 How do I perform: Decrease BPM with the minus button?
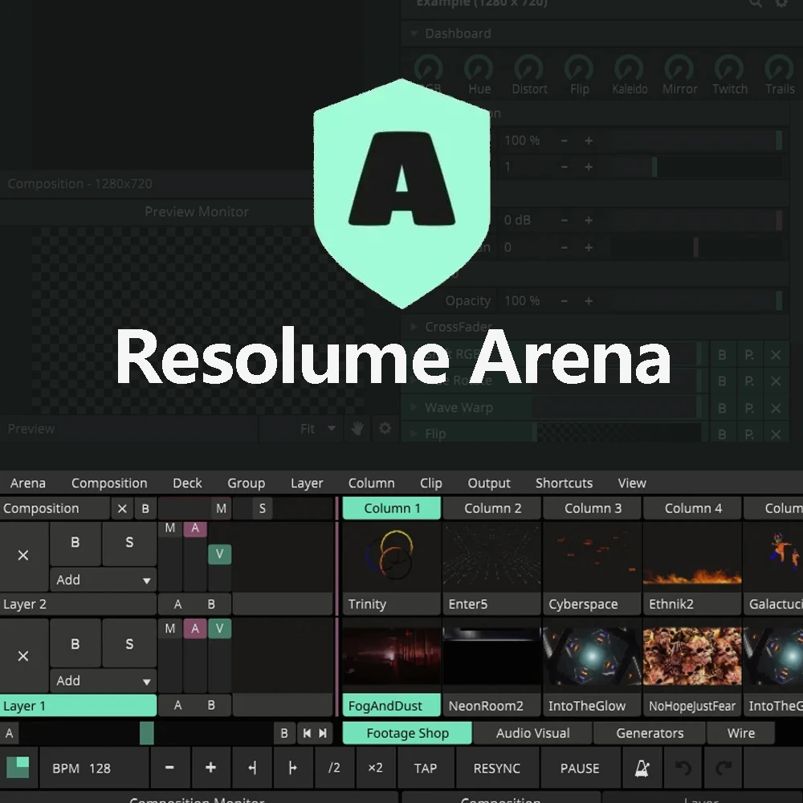(169, 768)
